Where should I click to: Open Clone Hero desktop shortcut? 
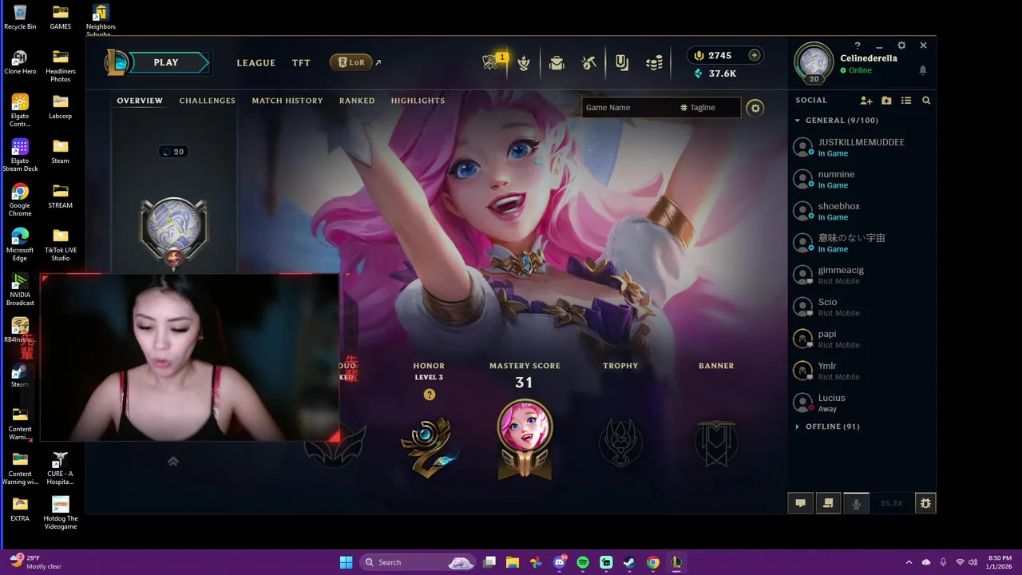(x=20, y=62)
